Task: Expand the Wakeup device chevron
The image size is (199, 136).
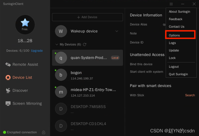Action: (117, 31)
